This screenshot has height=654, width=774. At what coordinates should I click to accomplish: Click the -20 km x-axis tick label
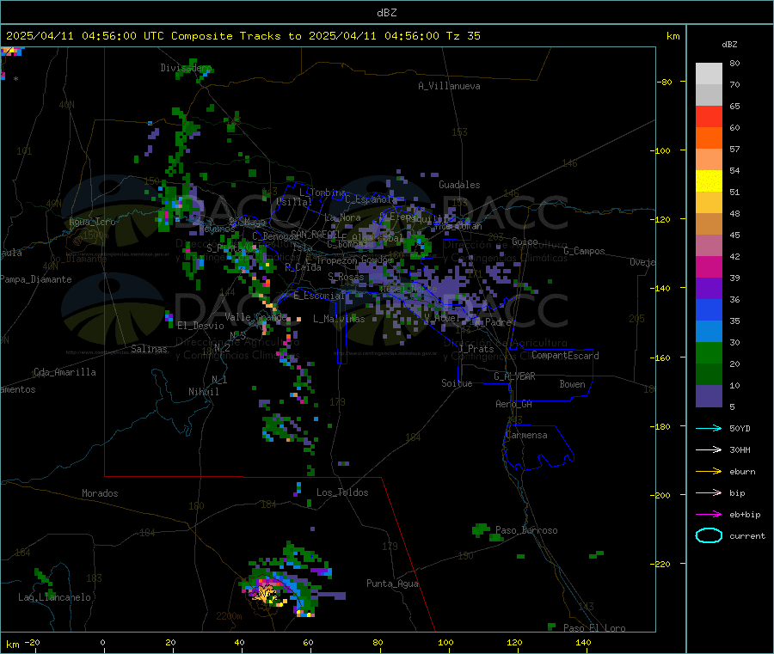(32, 642)
